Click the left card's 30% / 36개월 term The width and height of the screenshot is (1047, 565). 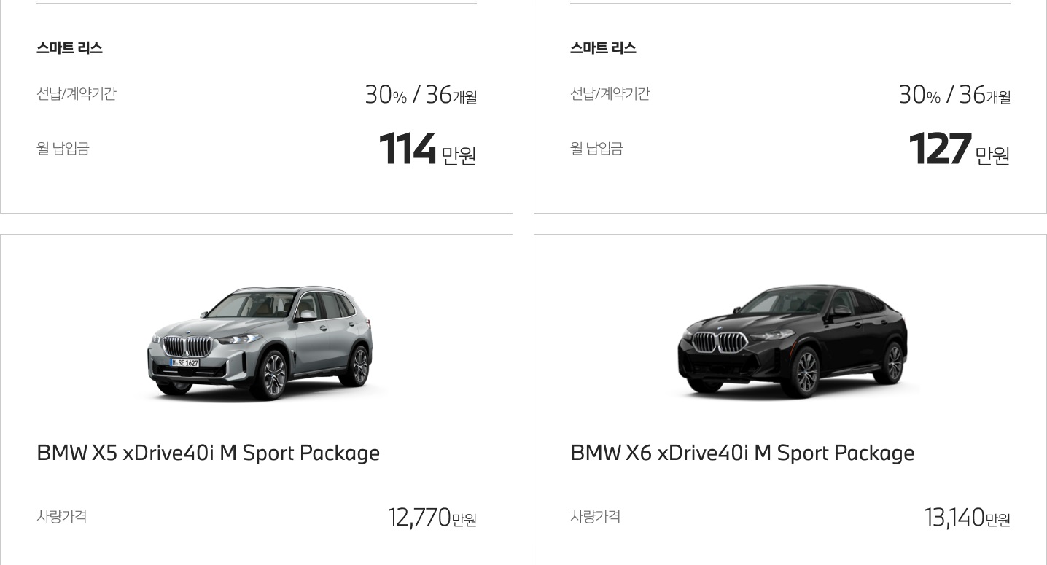(421, 95)
